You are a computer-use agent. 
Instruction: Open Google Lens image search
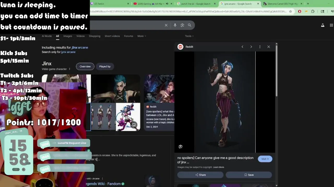pyautogui.click(x=182, y=25)
